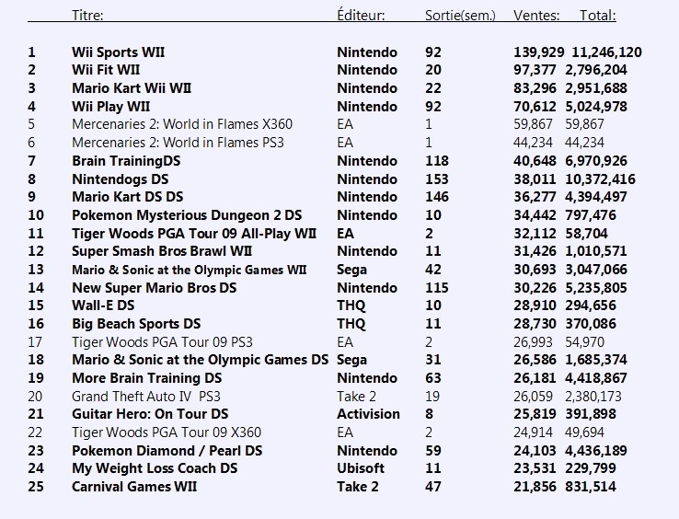This screenshot has width=679, height=519.
Task: Select total sales 11,246,120 for Wii Sports
Action: [x=606, y=52]
